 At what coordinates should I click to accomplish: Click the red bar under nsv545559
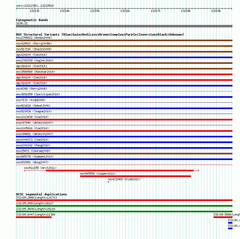click(x=135, y=176)
